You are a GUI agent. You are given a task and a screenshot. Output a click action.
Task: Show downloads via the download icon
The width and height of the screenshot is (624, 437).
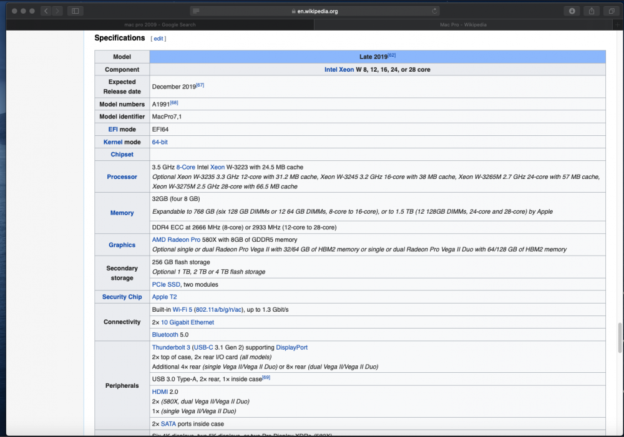[x=572, y=11]
